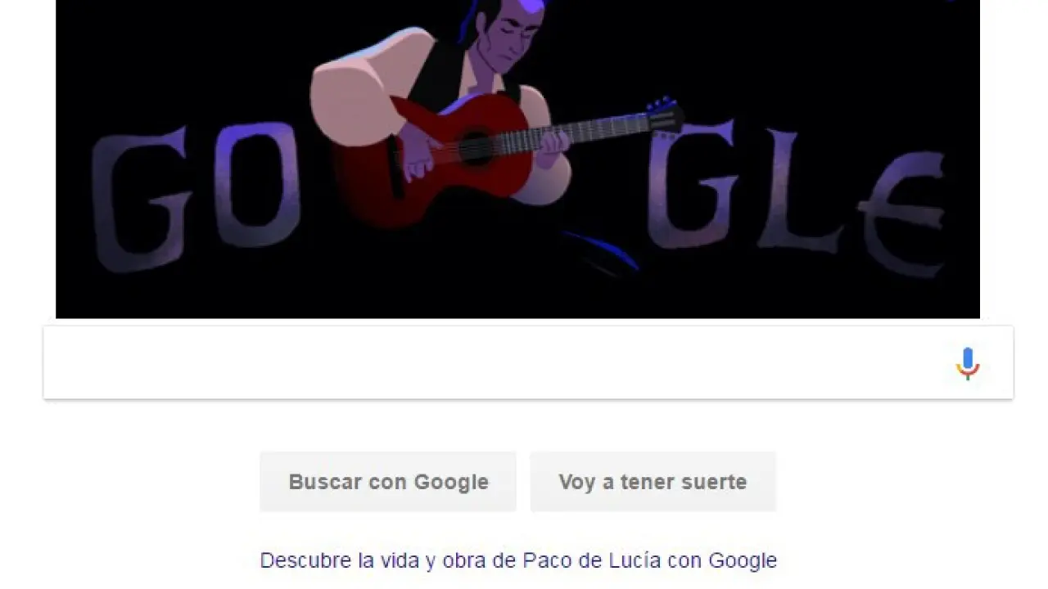The width and height of the screenshot is (1048, 589).
Task: Click the Buscar con Google button
Action: pos(388,482)
